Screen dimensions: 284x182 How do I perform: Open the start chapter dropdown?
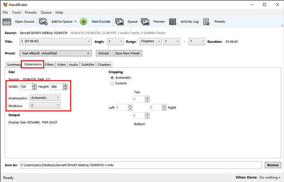[x=172, y=41]
